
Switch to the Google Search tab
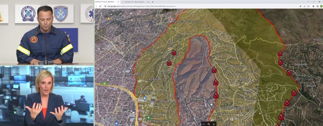tap(134, 2)
